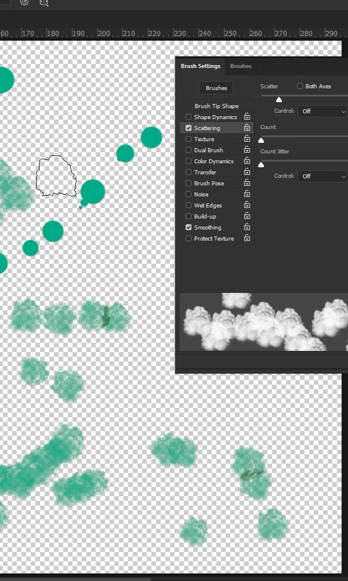
Task: Switch to the Brushes tab
Action: point(241,66)
